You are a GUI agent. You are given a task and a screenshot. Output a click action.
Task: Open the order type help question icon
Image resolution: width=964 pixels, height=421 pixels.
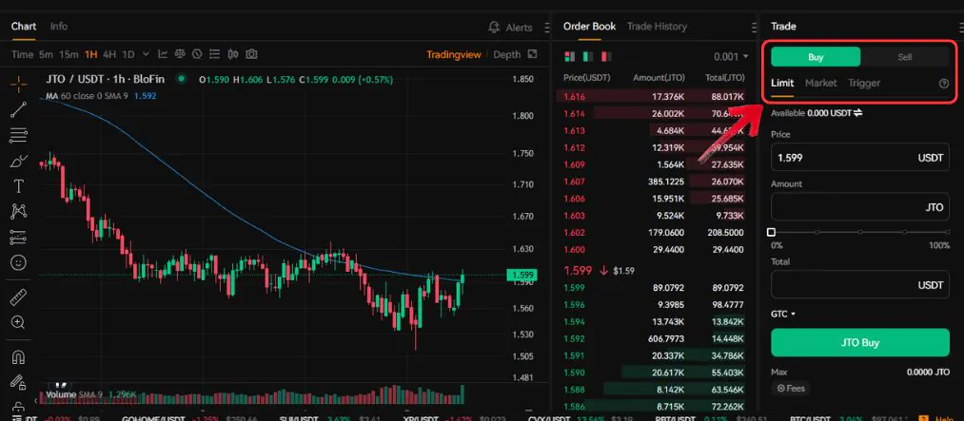(x=944, y=84)
